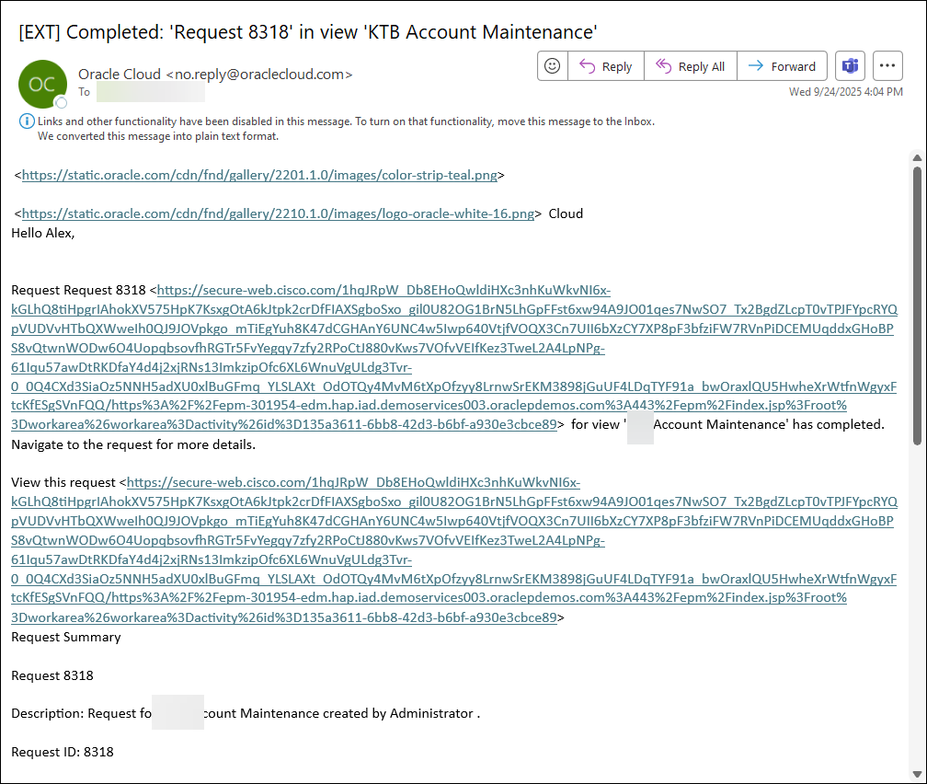The height and width of the screenshot is (784, 927).
Task: Click the Reply All button
Action: point(691,65)
